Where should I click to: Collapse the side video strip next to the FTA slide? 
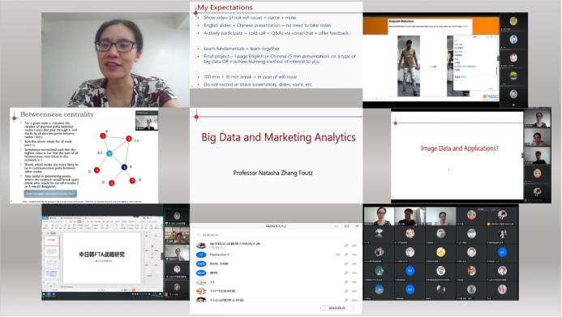(162, 255)
